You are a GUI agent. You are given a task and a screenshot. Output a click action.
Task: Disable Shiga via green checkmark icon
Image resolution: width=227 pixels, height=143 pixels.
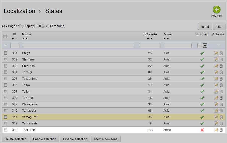point(202,53)
